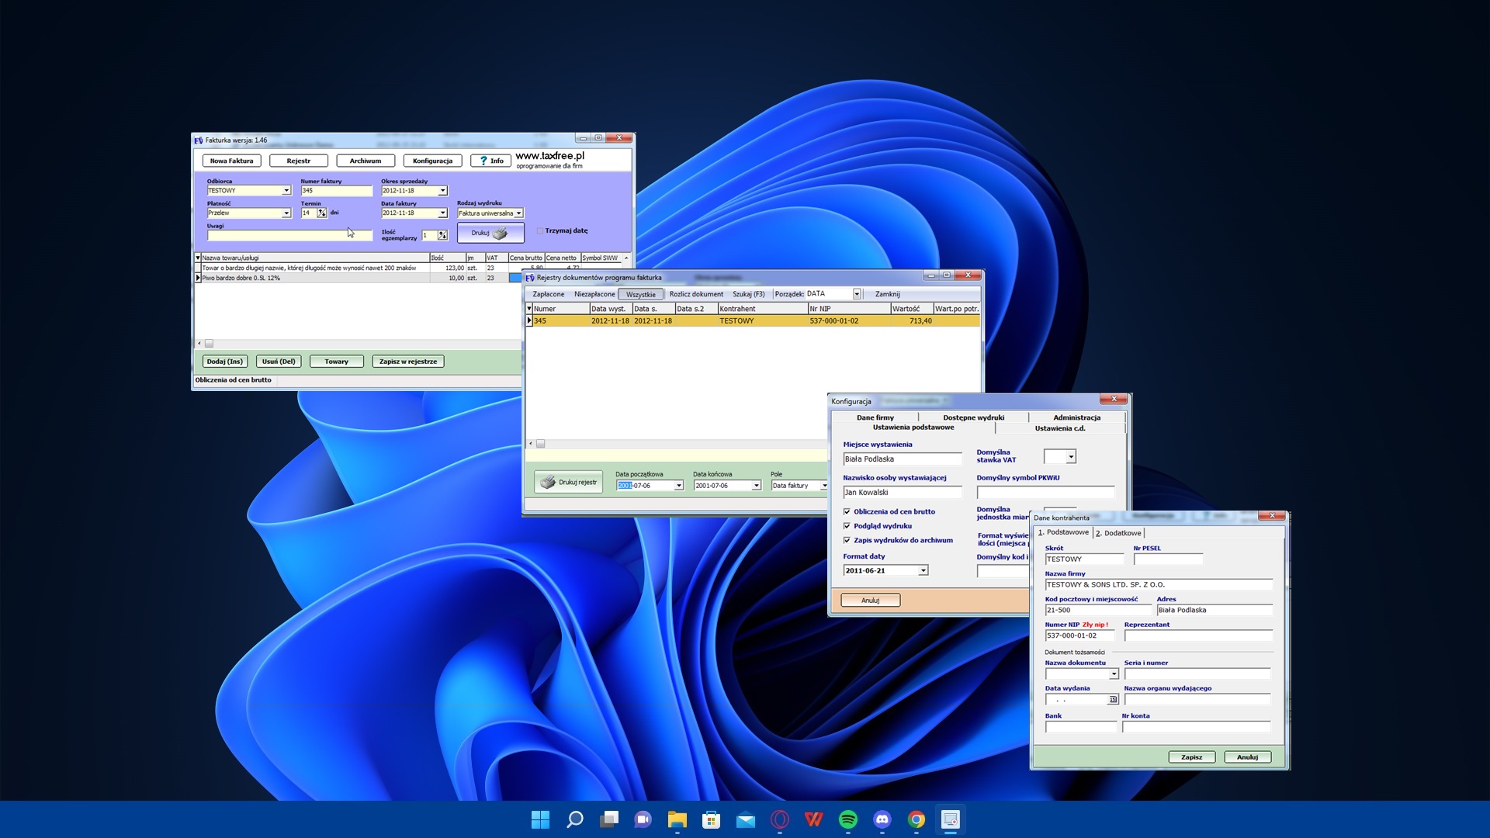Click the Drukuj rejestr printer button
Screen dimensions: 1490x838
pyautogui.click(x=568, y=482)
